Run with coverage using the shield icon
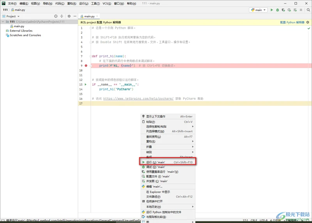The image size is (312, 223). [x=283, y=10]
